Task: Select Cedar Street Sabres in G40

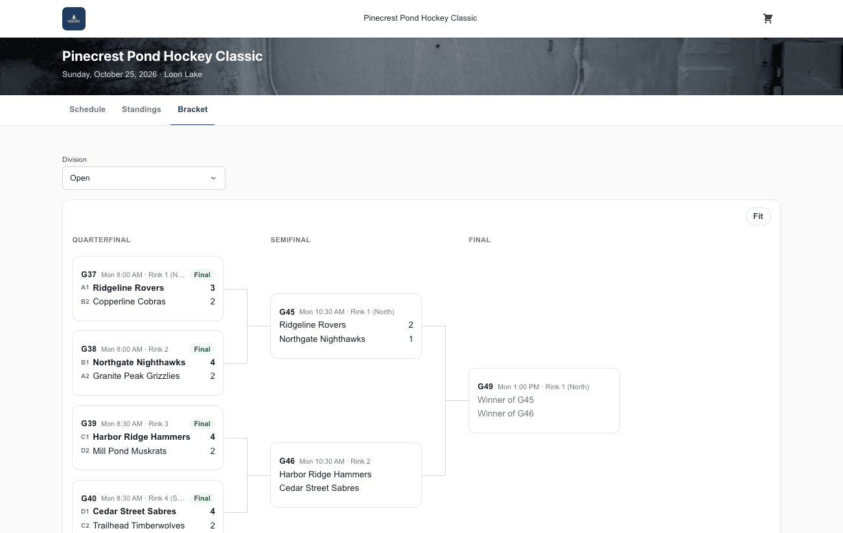Action: click(134, 511)
